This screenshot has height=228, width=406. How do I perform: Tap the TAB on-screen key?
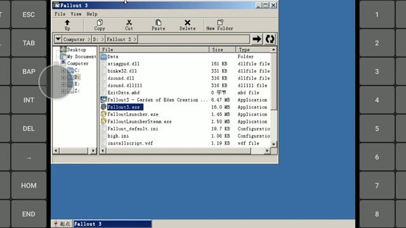29,43
